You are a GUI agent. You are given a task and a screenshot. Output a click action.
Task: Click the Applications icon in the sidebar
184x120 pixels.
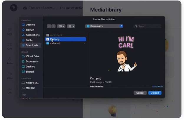click(x=23, y=35)
